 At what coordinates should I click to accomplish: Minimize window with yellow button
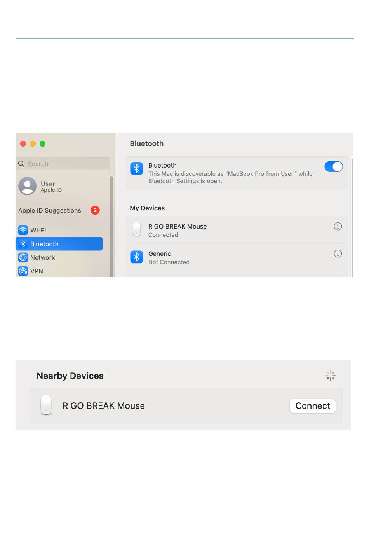point(33,144)
